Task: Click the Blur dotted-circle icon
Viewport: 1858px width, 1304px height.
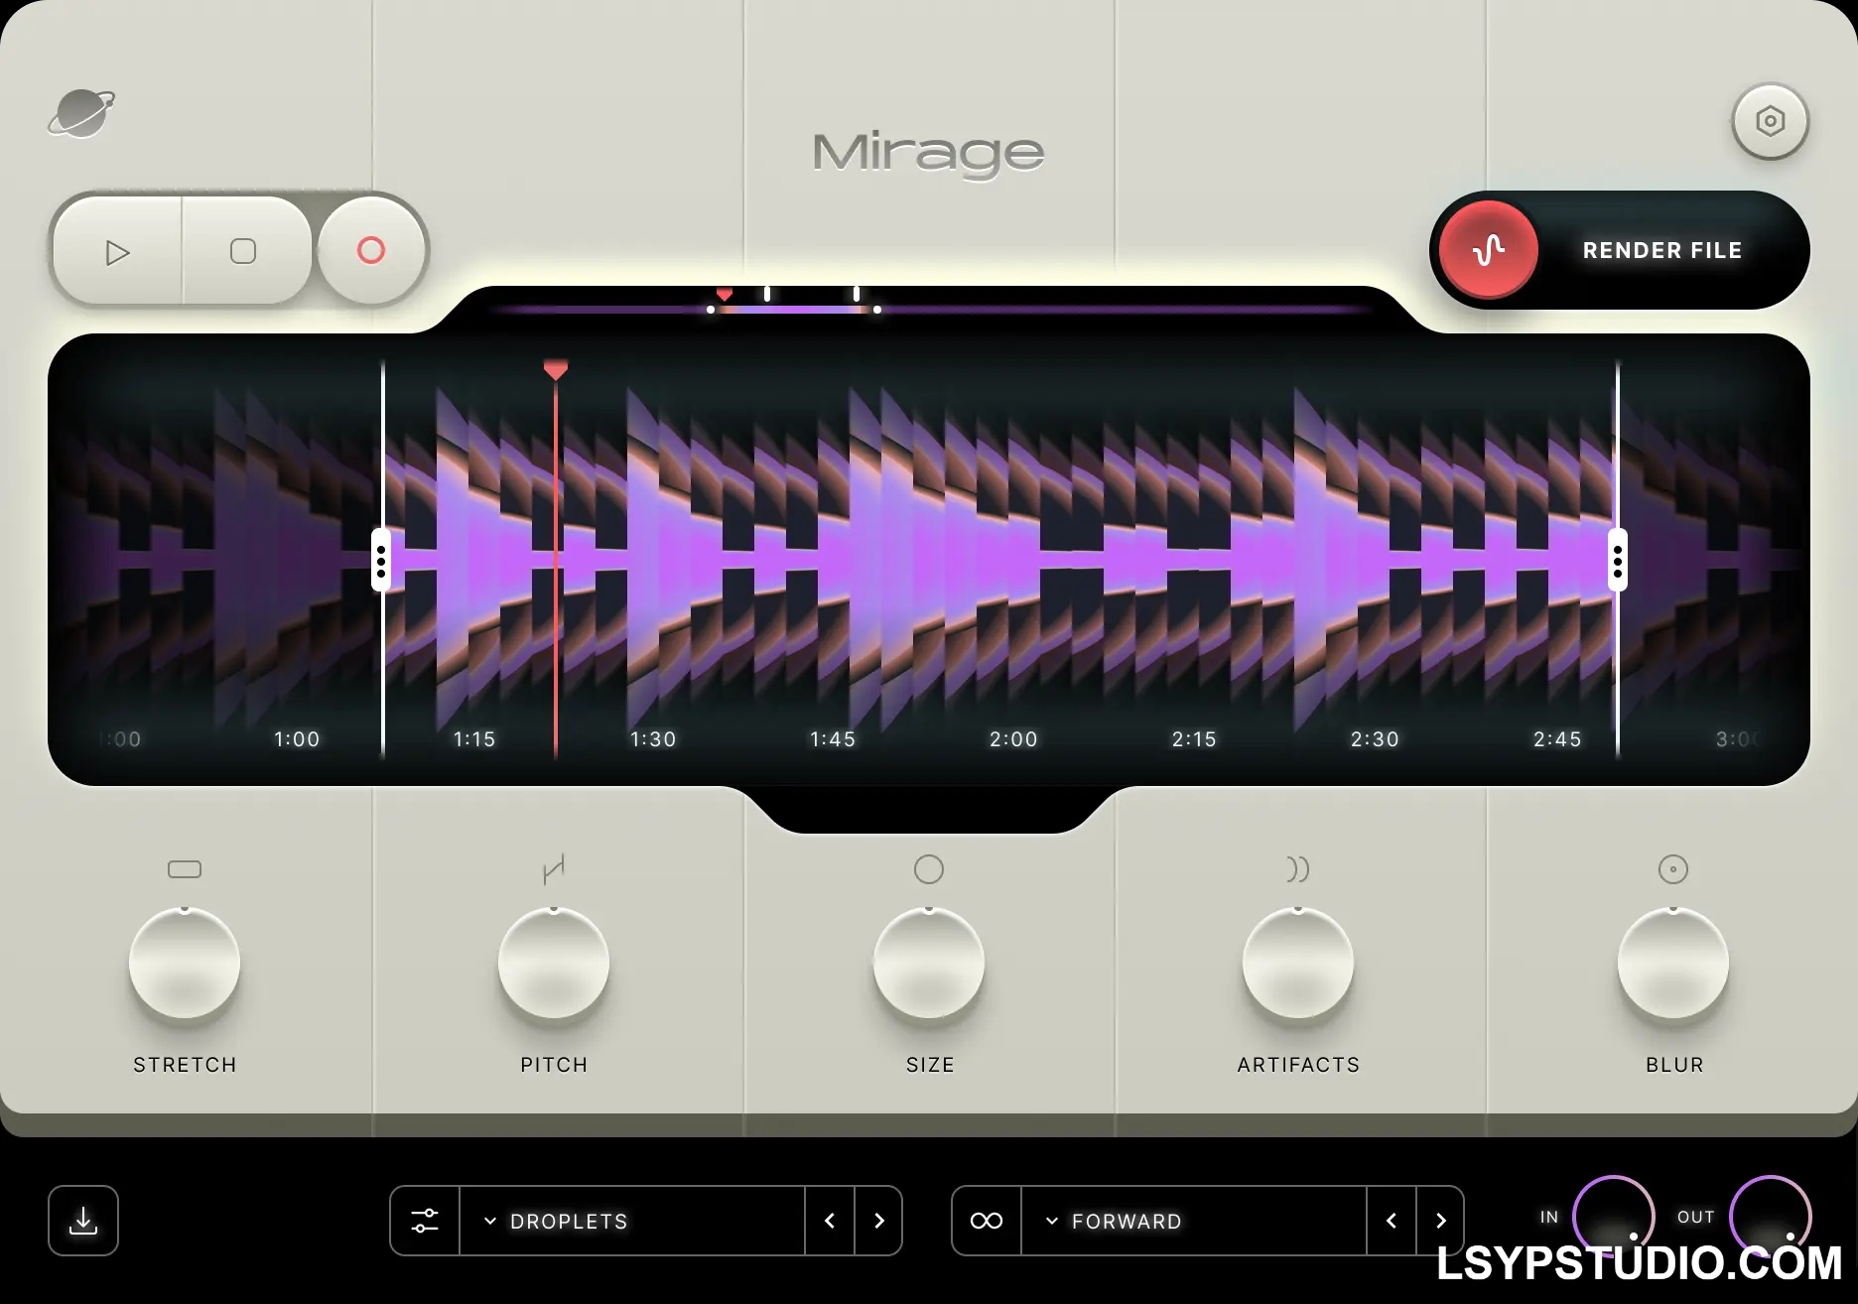Action: (1673, 869)
